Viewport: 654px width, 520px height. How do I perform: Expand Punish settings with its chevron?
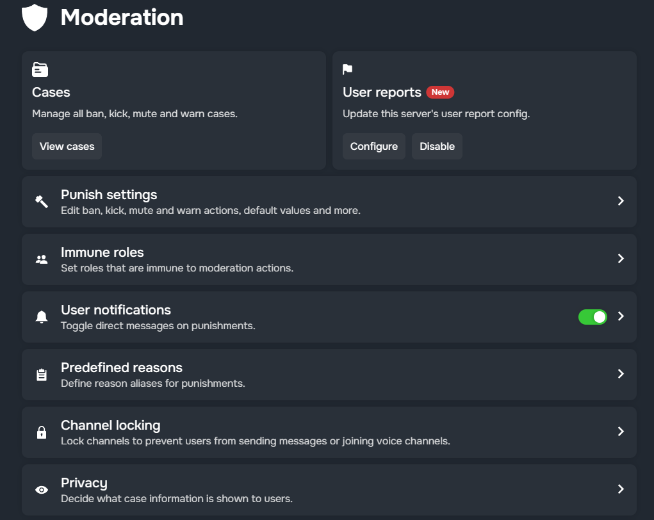[621, 201]
